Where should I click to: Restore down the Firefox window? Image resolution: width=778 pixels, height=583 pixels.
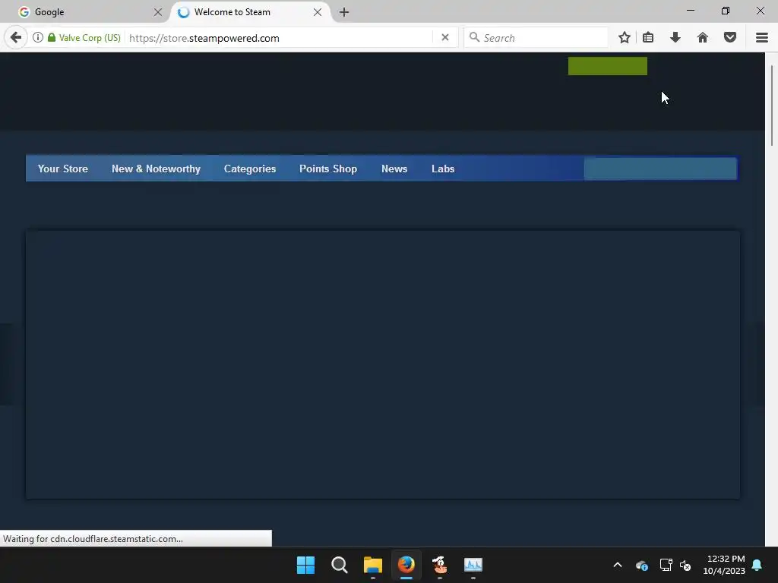tap(726, 11)
